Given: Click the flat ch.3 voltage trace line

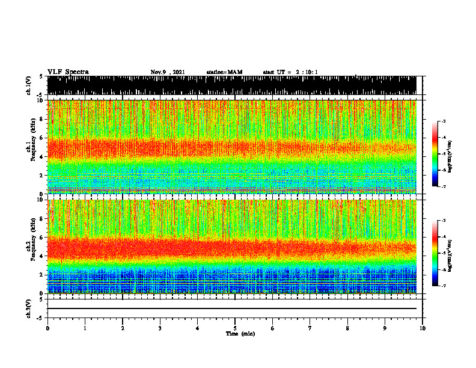Looking at the screenshot, I should (x=231, y=308).
